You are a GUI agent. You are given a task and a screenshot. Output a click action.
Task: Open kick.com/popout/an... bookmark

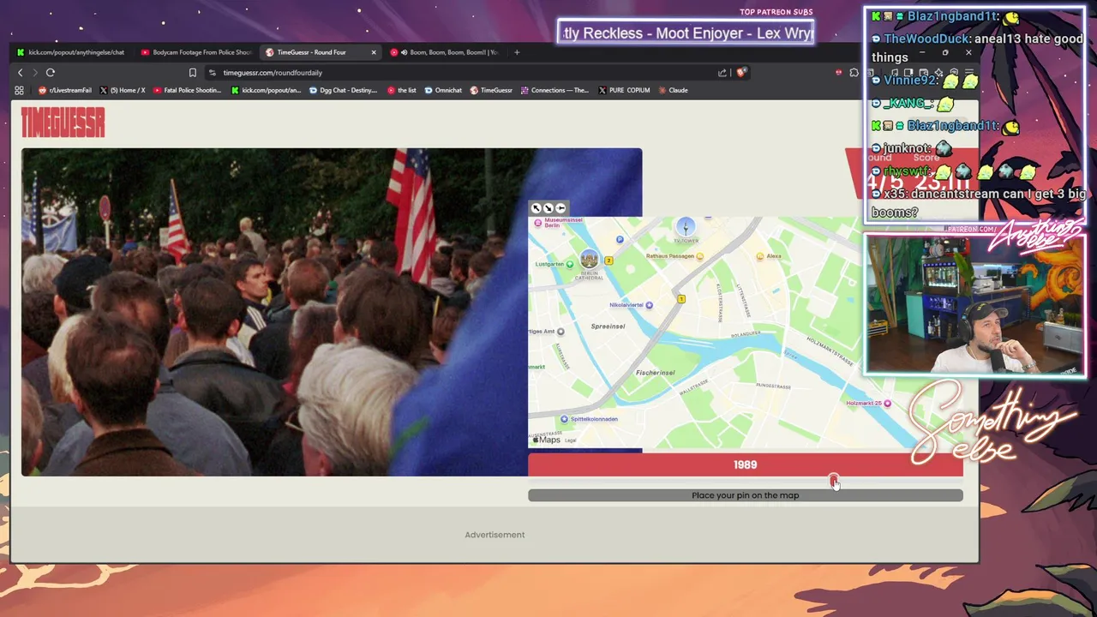point(267,90)
